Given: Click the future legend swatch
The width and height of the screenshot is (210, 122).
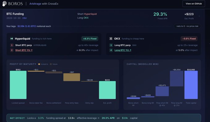Looking at the screenshot, I should point(51,64).
